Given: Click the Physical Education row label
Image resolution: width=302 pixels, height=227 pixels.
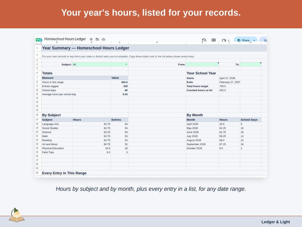Looking at the screenshot, I should 53,148.
